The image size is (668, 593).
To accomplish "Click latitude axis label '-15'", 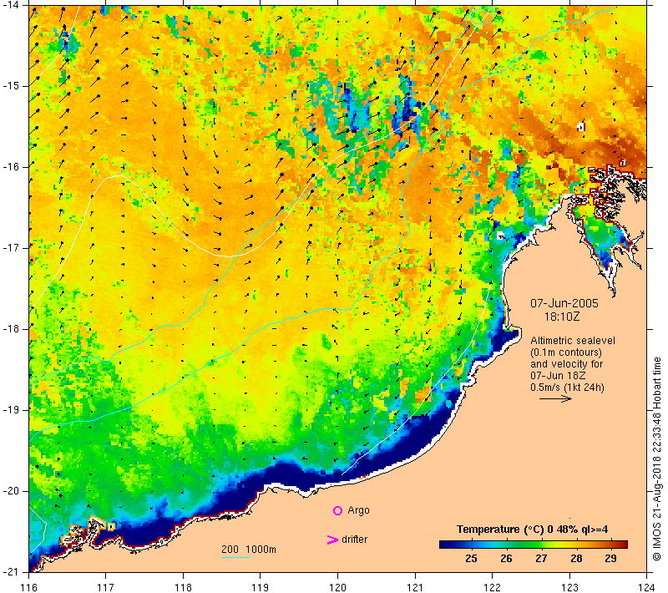I will (x=11, y=86).
